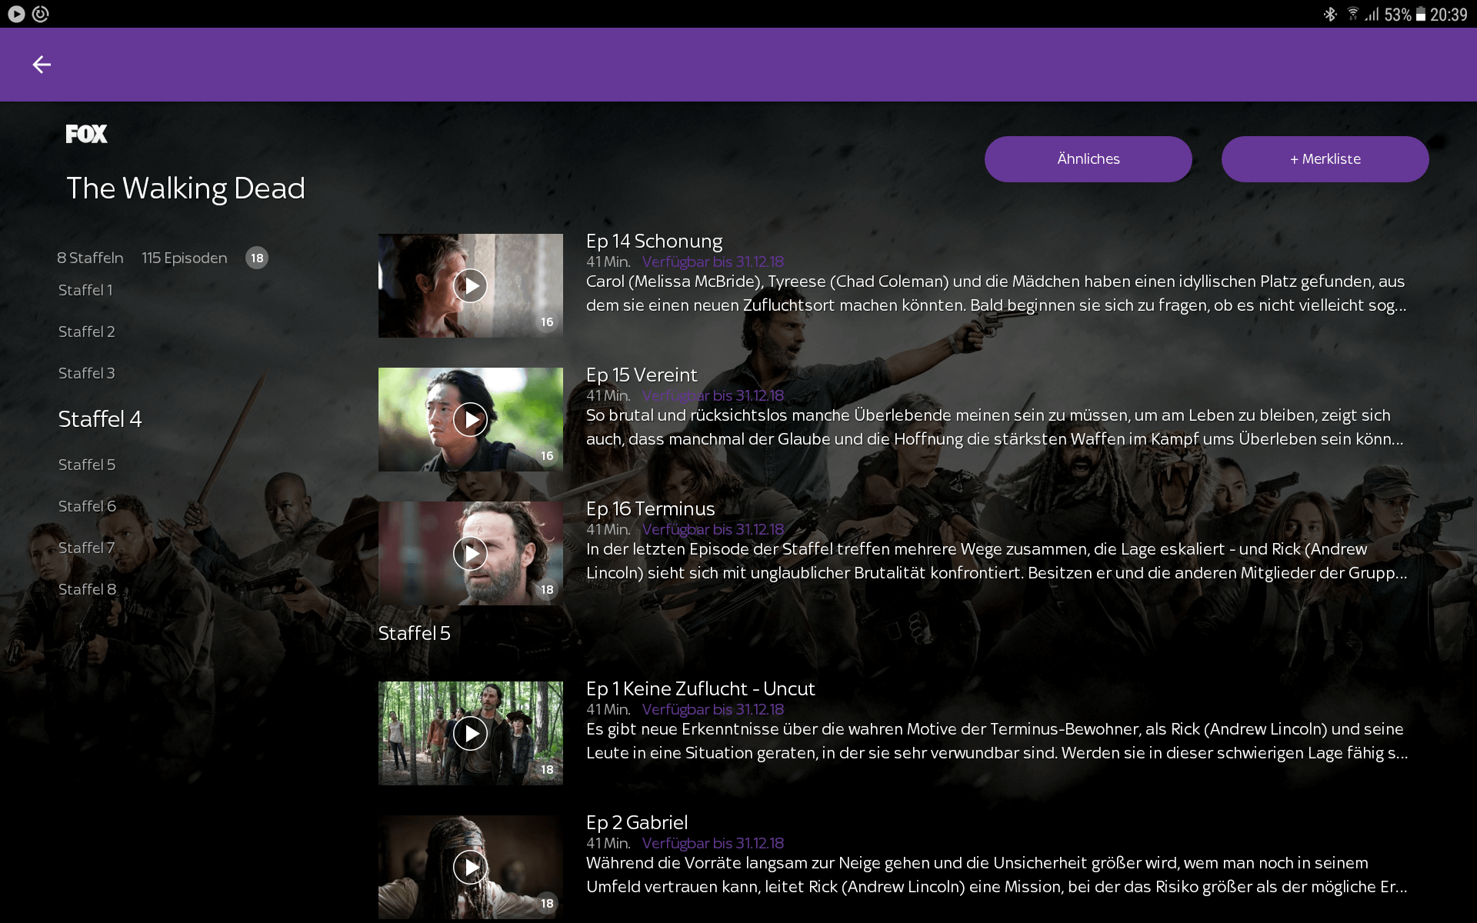Select Staffel 5 in the season sidebar
Screen dimensions: 1477x923
[87, 465]
